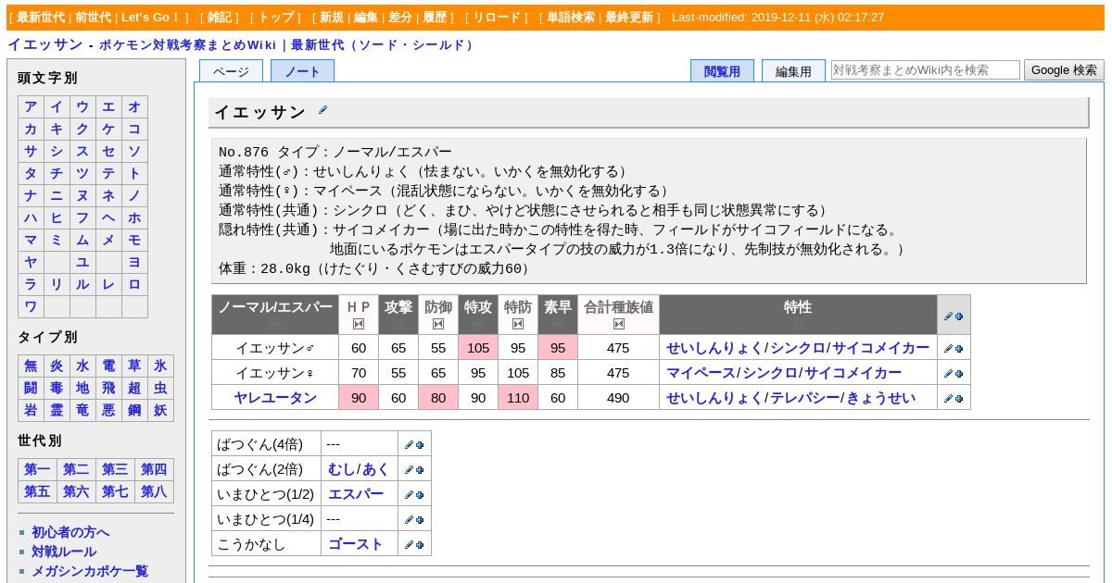Open 対戦ルール sidebar link
This screenshot has height=583, width=1112.
(64, 552)
